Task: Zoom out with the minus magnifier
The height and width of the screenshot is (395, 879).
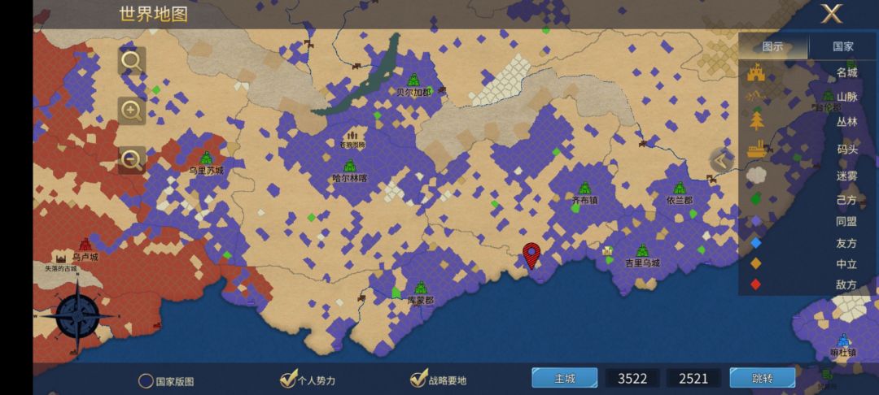Action: 132,161
